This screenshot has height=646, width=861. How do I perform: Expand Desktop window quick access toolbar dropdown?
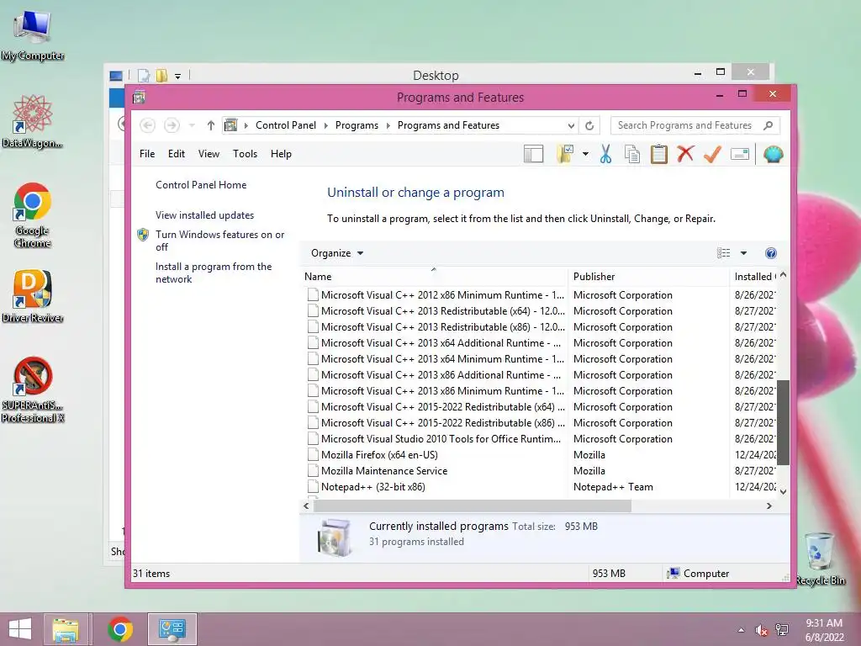178,77
